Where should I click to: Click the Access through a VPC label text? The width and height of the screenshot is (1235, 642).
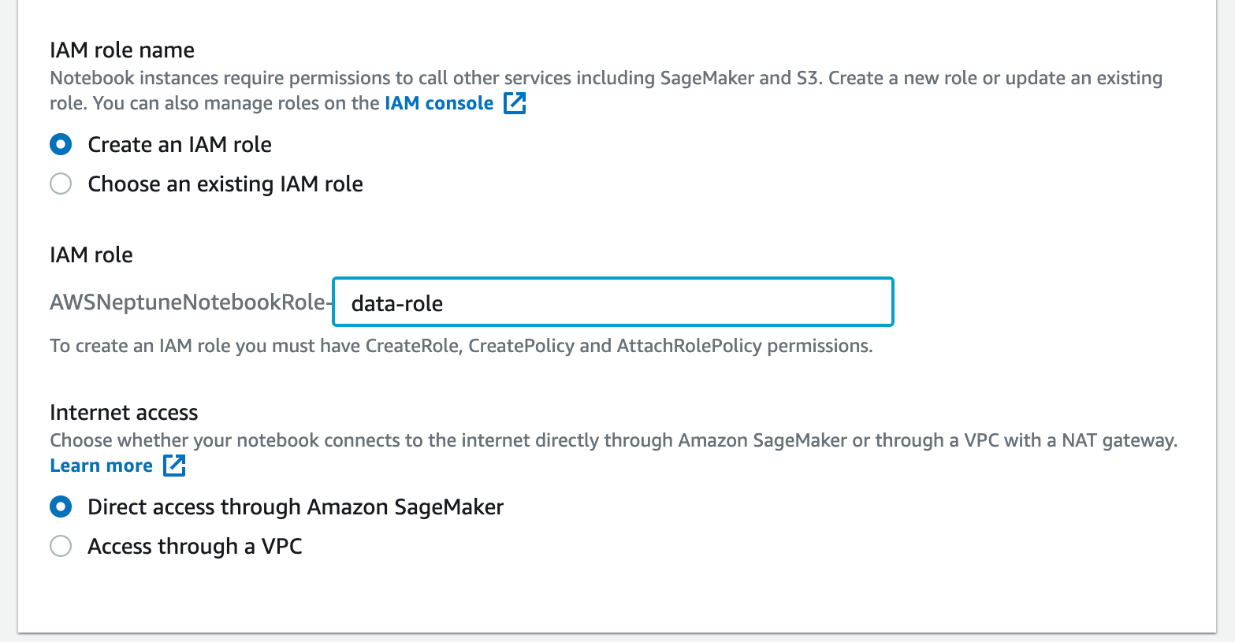194,546
